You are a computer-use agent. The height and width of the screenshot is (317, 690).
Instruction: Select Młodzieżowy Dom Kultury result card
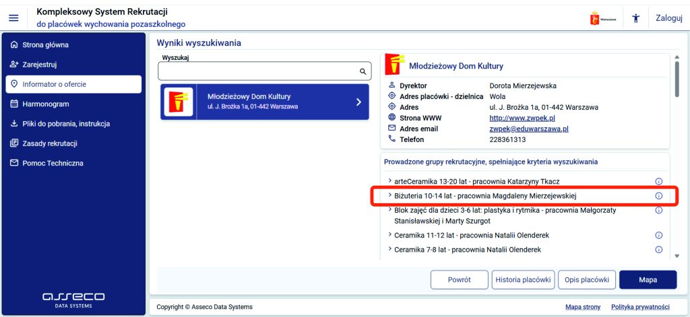[264, 102]
